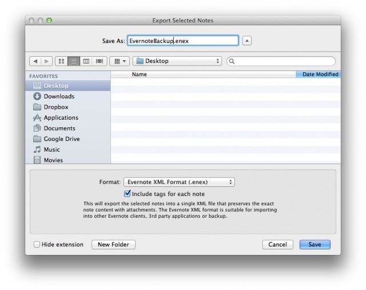Click the Google Drive folder icon
366x290 pixels.
(37, 139)
